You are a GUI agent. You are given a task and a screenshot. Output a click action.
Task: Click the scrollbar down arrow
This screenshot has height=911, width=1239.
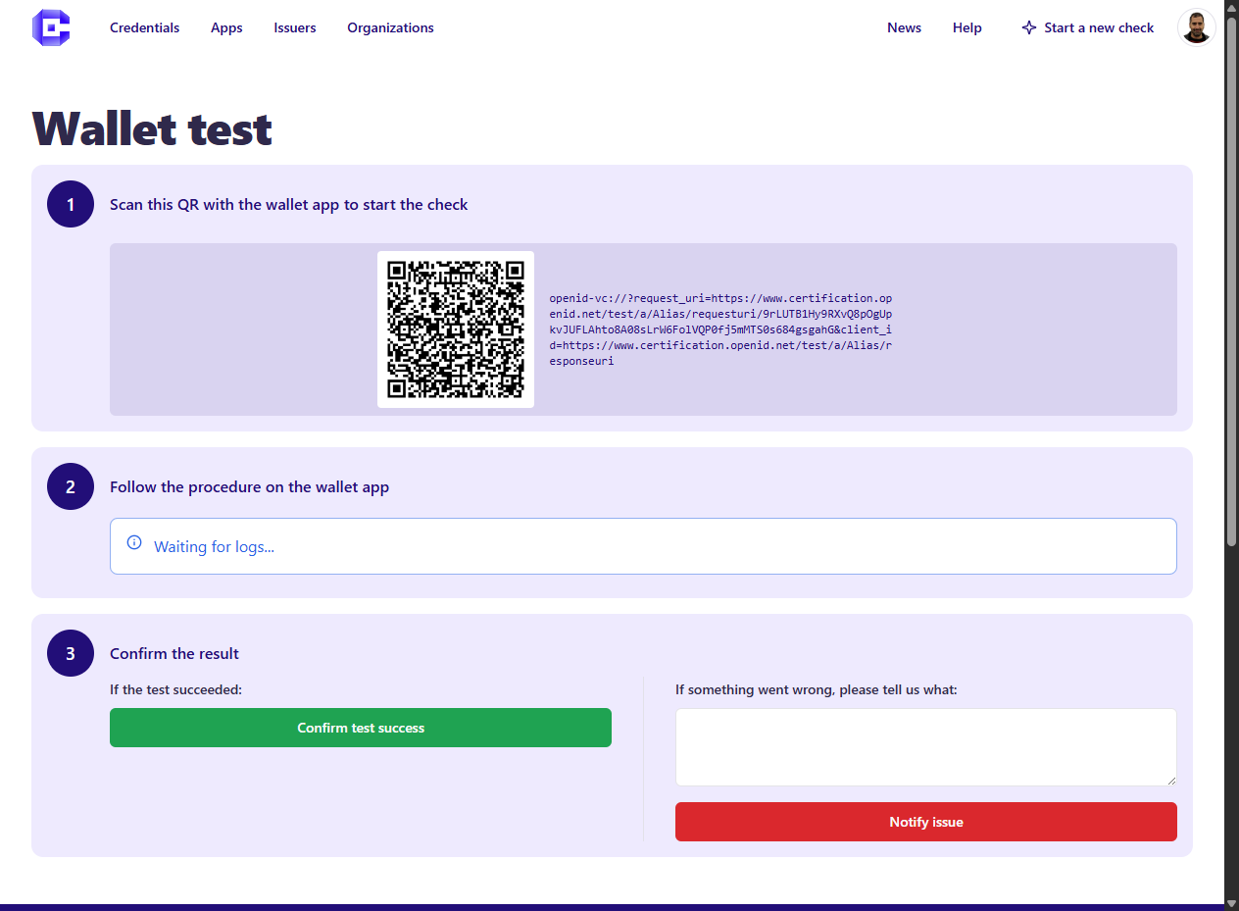tap(1232, 903)
